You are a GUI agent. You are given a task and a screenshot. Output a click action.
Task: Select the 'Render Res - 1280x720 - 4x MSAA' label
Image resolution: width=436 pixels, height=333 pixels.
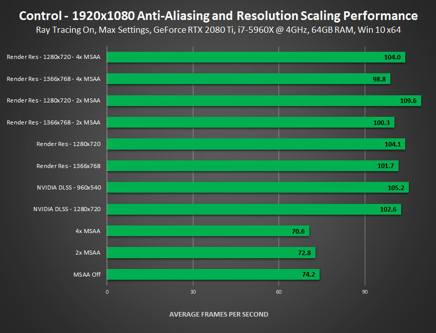[53, 57]
